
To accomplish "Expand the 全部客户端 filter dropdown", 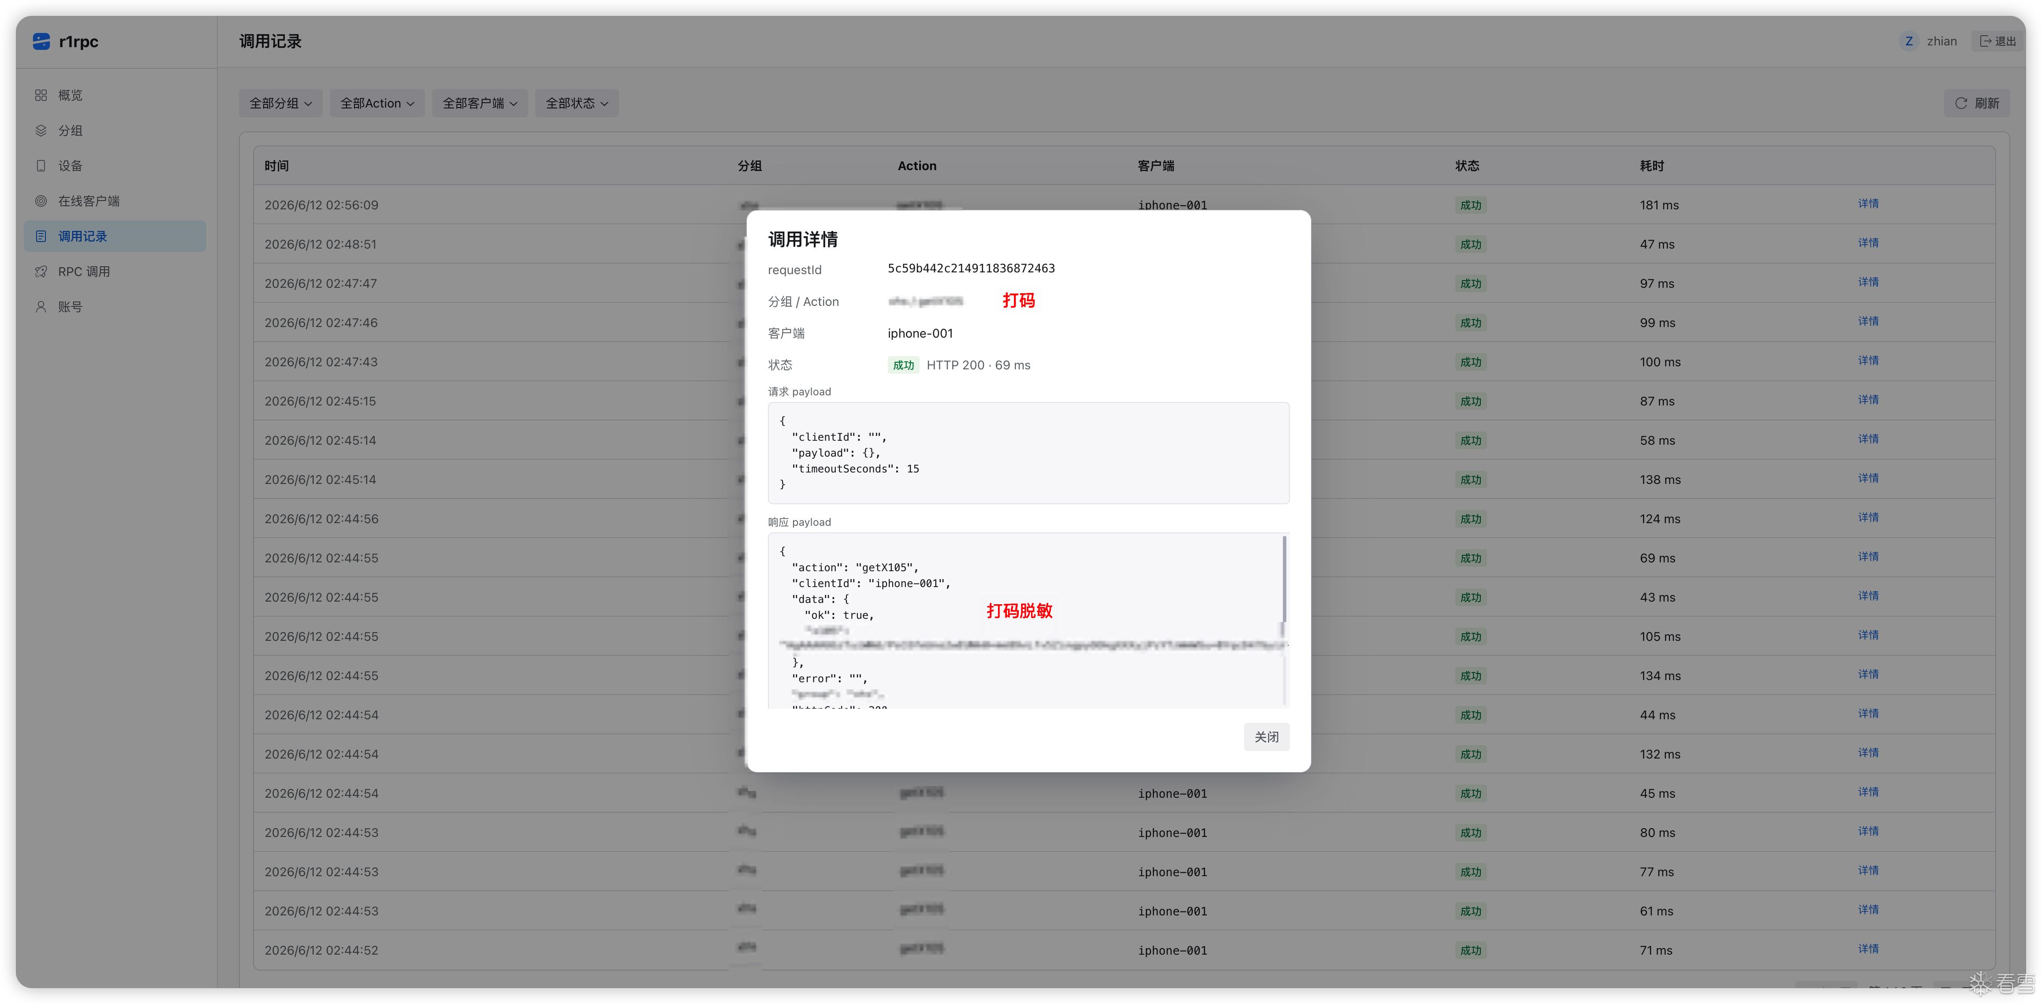I will click(x=480, y=103).
